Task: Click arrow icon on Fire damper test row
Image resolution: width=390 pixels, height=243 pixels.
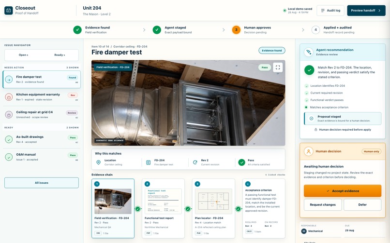Action: pyautogui.click(x=9, y=80)
